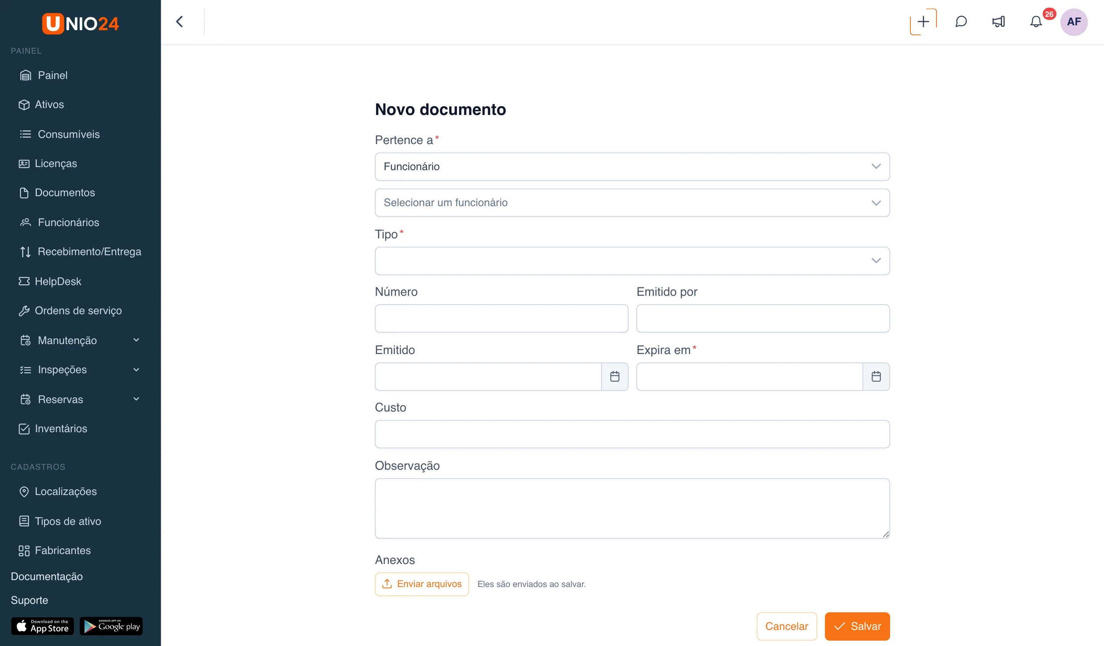Open the quick add plus icon
The image size is (1104, 646).
tap(923, 21)
